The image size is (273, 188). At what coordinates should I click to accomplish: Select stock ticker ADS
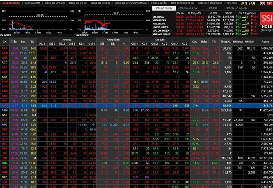5,72
